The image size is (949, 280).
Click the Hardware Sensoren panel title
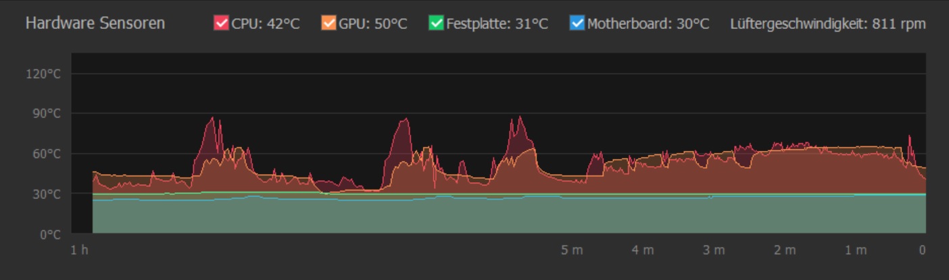click(x=95, y=23)
